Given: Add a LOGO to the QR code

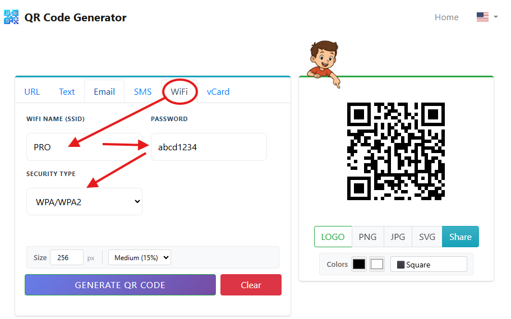Looking at the screenshot, I should [333, 237].
